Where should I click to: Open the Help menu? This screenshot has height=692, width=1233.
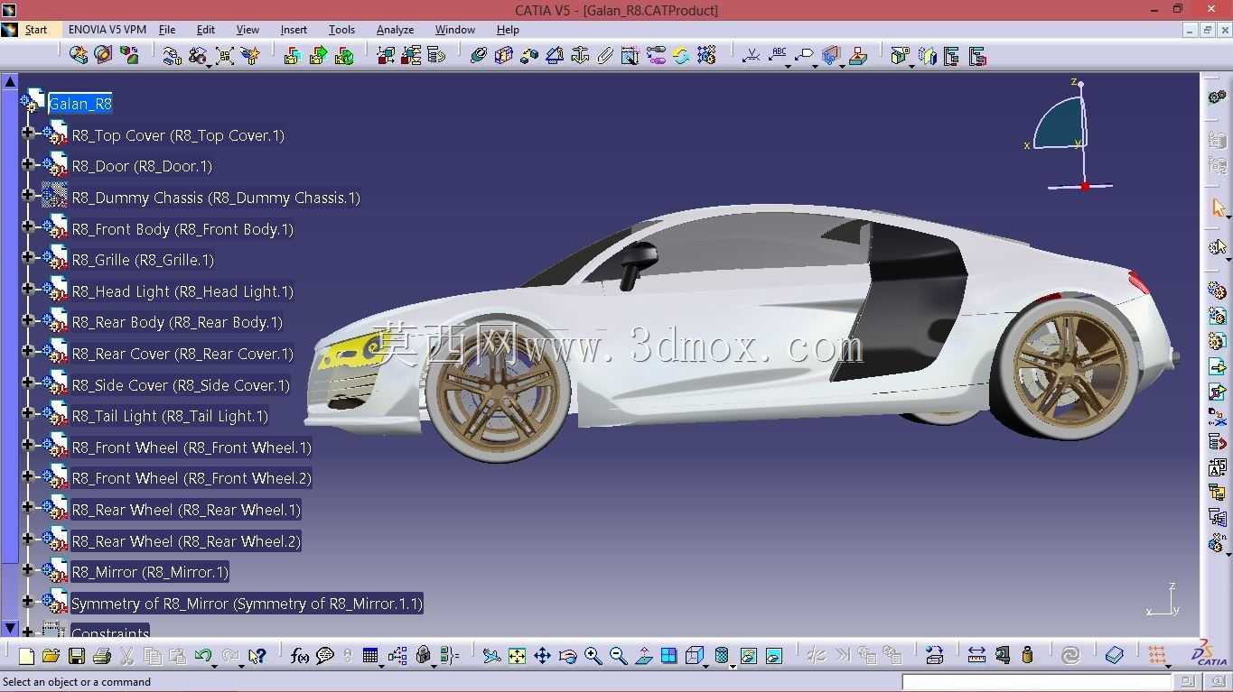(x=508, y=30)
